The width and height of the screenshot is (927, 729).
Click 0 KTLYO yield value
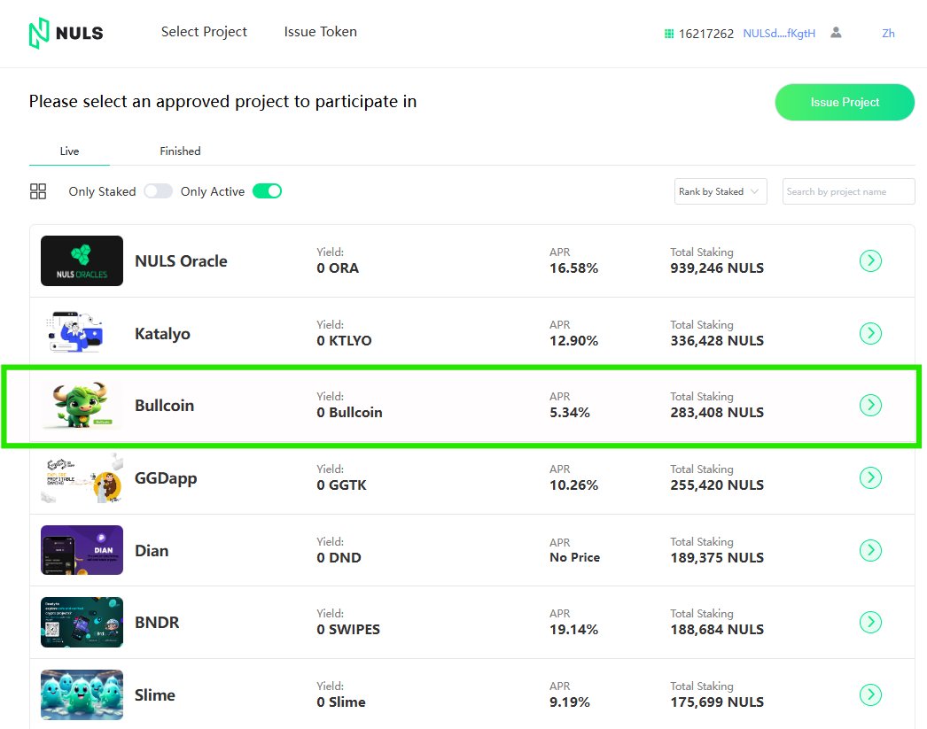point(344,341)
